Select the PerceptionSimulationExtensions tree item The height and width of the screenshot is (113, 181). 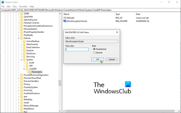[38, 26]
